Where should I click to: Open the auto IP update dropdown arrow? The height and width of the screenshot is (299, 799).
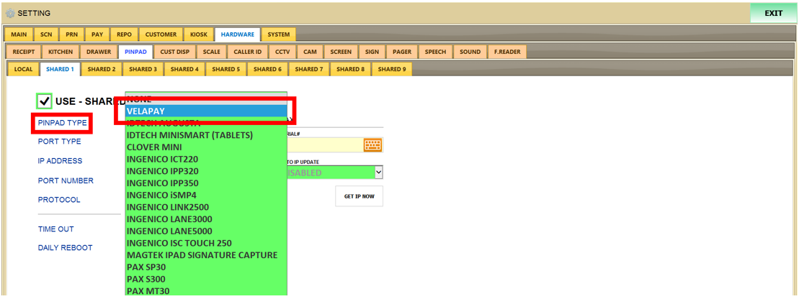click(379, 172)
